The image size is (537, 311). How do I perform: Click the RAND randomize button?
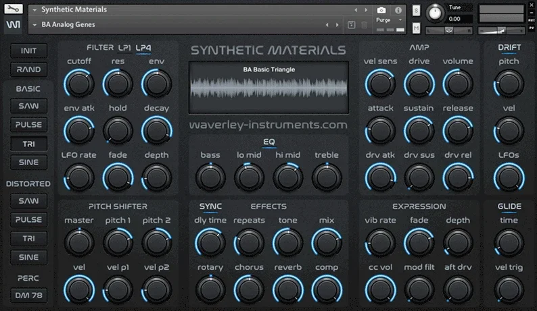coord(28,69)
